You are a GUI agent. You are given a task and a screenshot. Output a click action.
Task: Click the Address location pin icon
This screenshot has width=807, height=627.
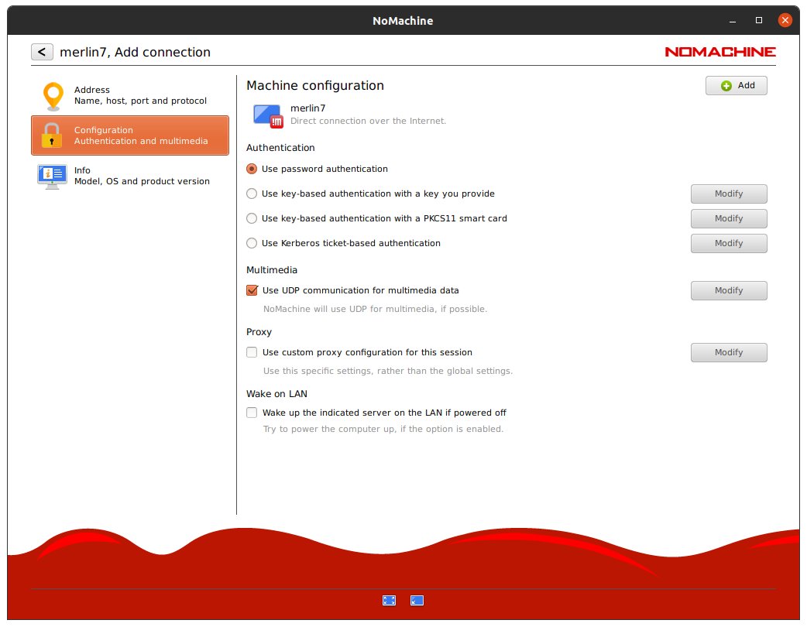click(x=52, y=95)
